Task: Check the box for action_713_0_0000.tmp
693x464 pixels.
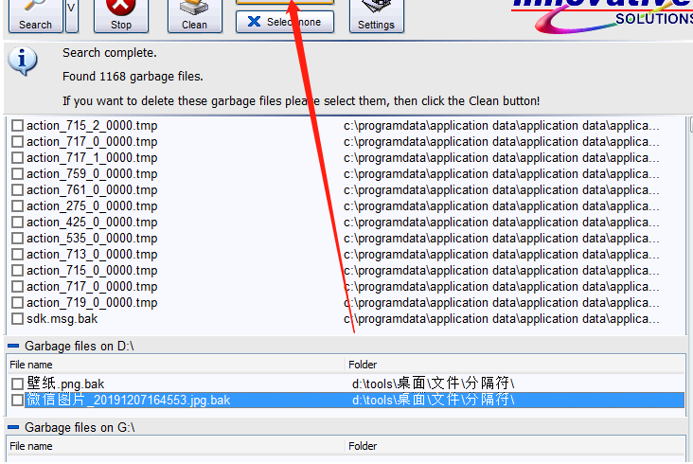Action: tap(17, 255)
